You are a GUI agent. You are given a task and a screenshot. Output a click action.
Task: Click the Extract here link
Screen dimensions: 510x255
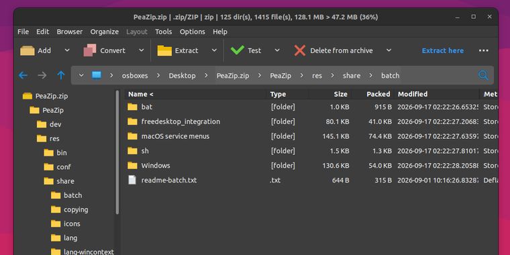coord(443,50)
